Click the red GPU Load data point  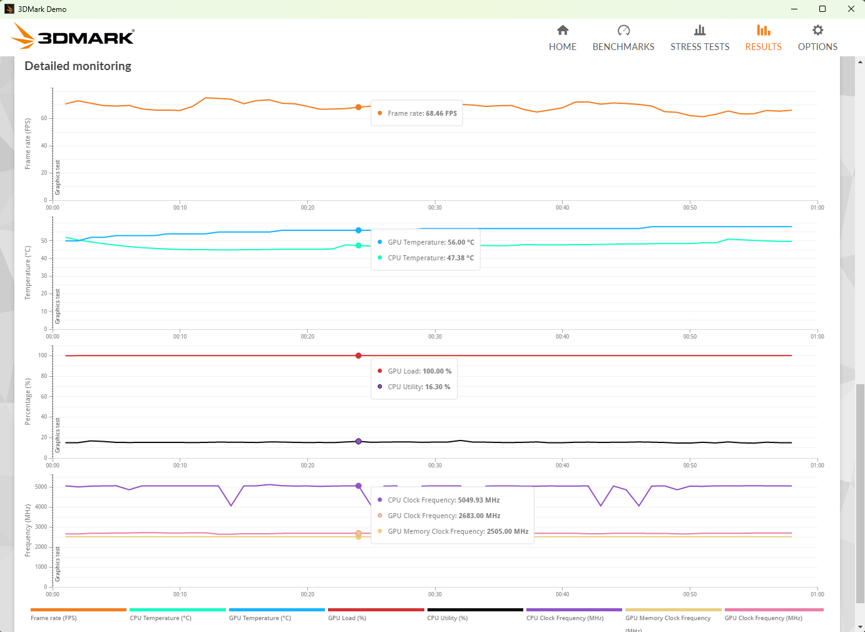(x=359, y=355)
